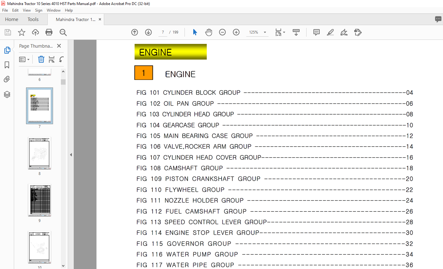
Task: Toggle the scrolling mode icon
Action: (296, 32)
